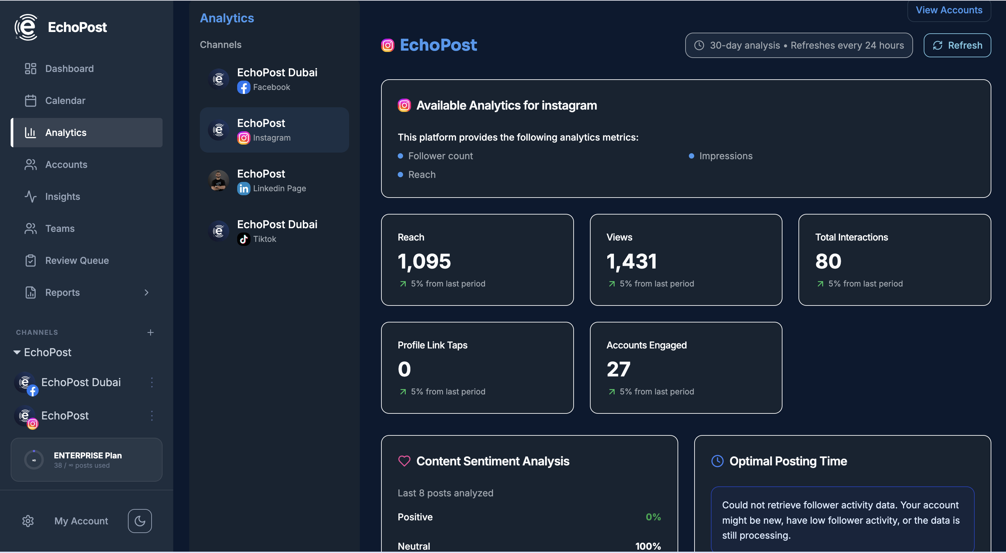The height and width of the screenshot is (553, 1006).
Task: Select the Analytics menu item
Action: [87, 133]
